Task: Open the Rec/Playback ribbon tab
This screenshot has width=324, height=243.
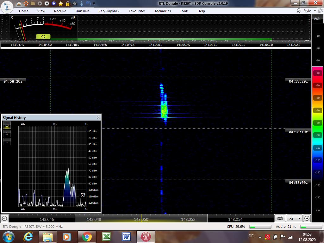Action: (x=109, y=11)
